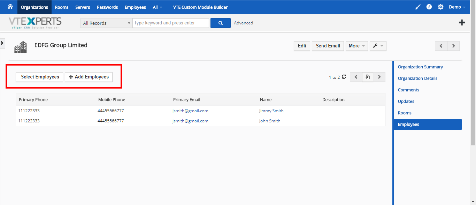Click the Add Employees button
The height and width of the screenshot is (205, 476).
click(x=89, y=77)
